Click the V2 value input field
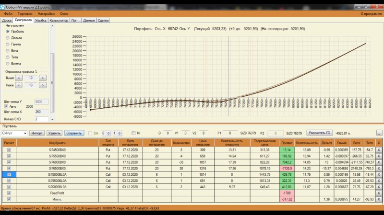 click(x=203, y=133)
